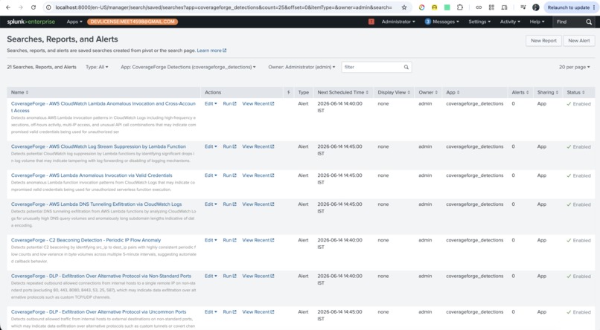The image size is (600, 330).
Task: Click the search magnifier in Find box
Action: 589,22
